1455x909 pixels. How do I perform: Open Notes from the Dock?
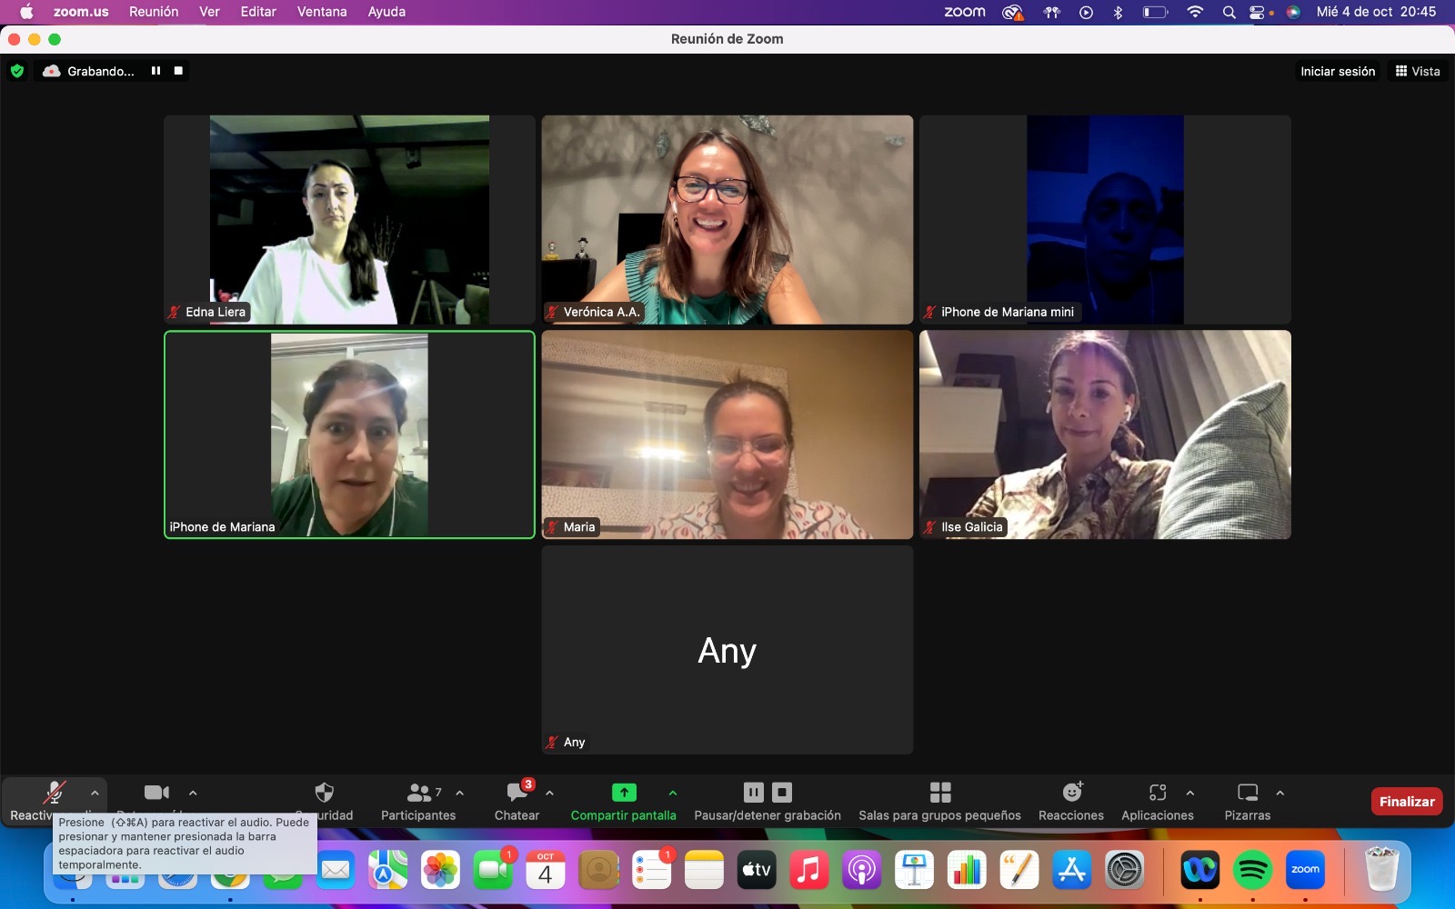click(704, 871)
